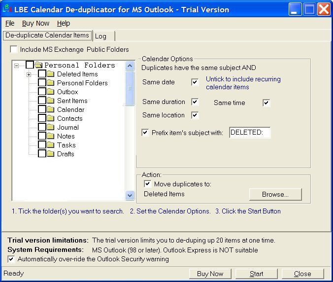Viewport: 333px width, 282px height.
Task: Click the Deleted Items folder icon
Action: 51,74
